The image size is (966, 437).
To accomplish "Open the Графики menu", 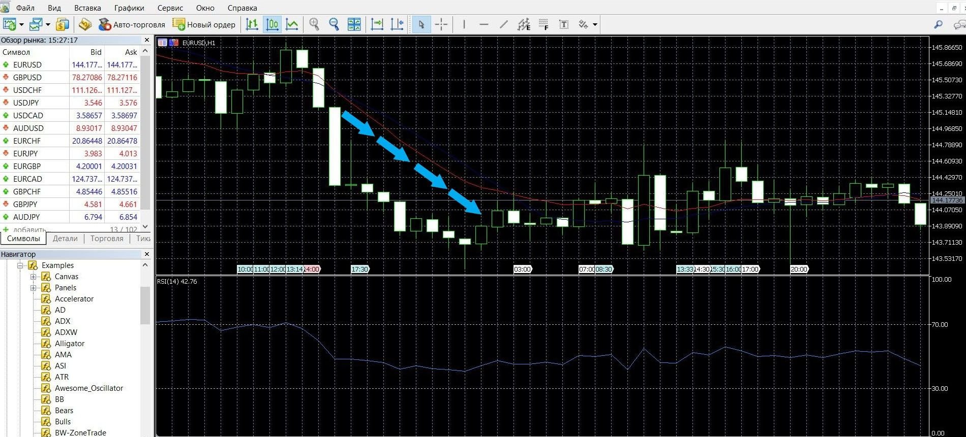I will pos(129,8).
